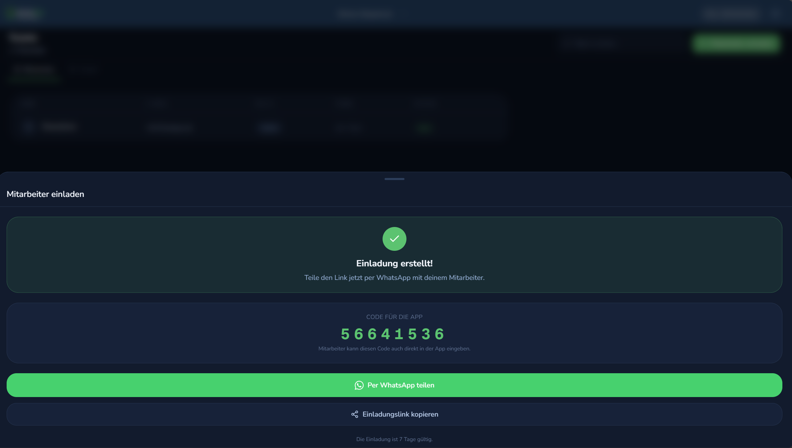Click the green checkmark success icon

click(394, 239)
